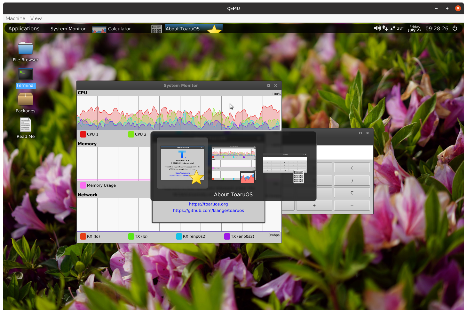Click the 100% CPU scale label

pos(276,94)
